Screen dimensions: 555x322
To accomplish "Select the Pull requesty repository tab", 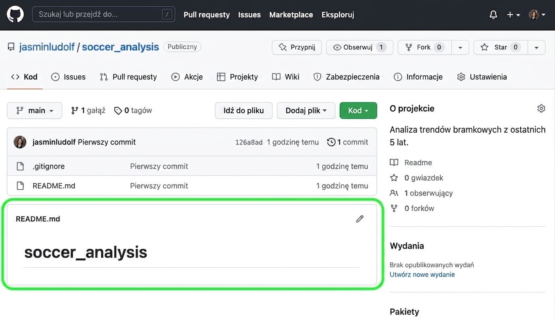I will point(128,77).
